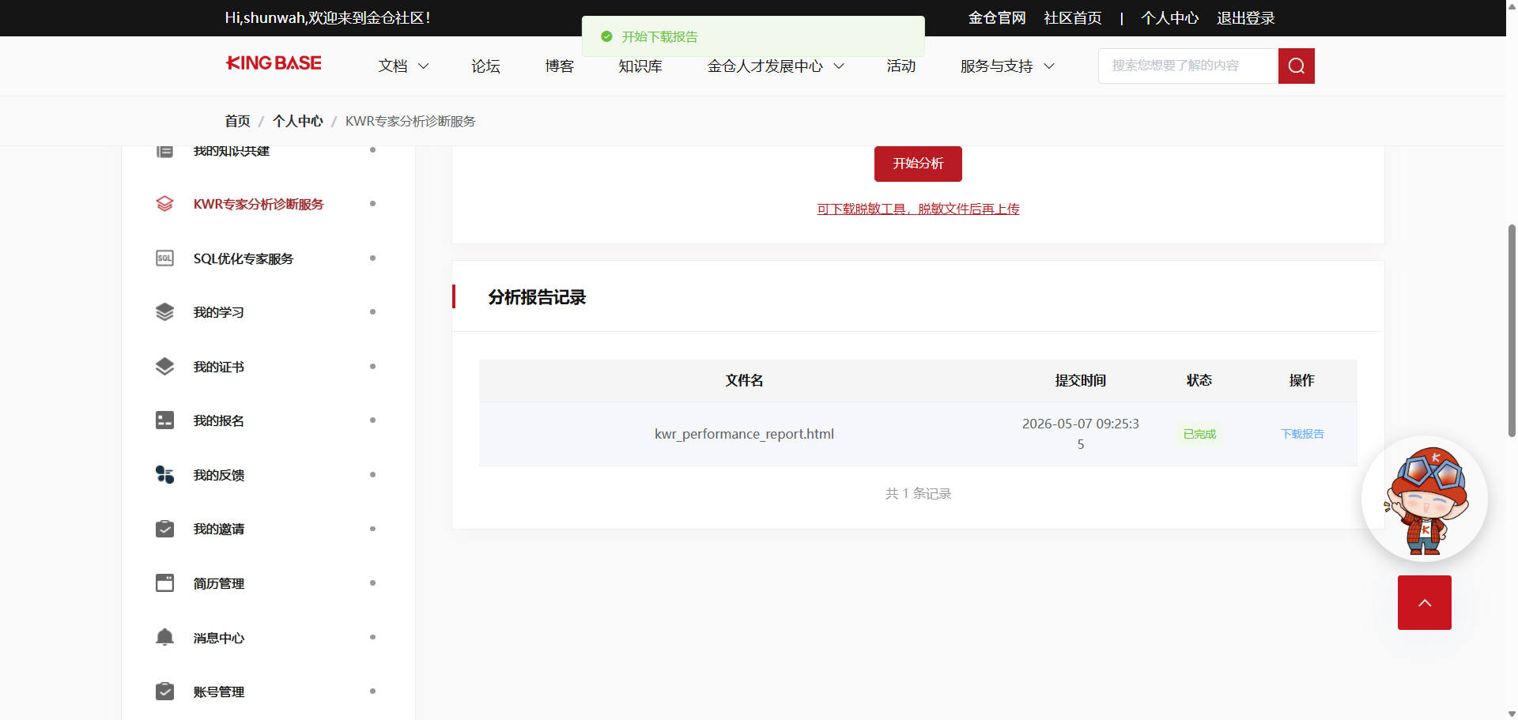
Task: Click the 个人中心 breadcrumb link
Action: [297, 121]
